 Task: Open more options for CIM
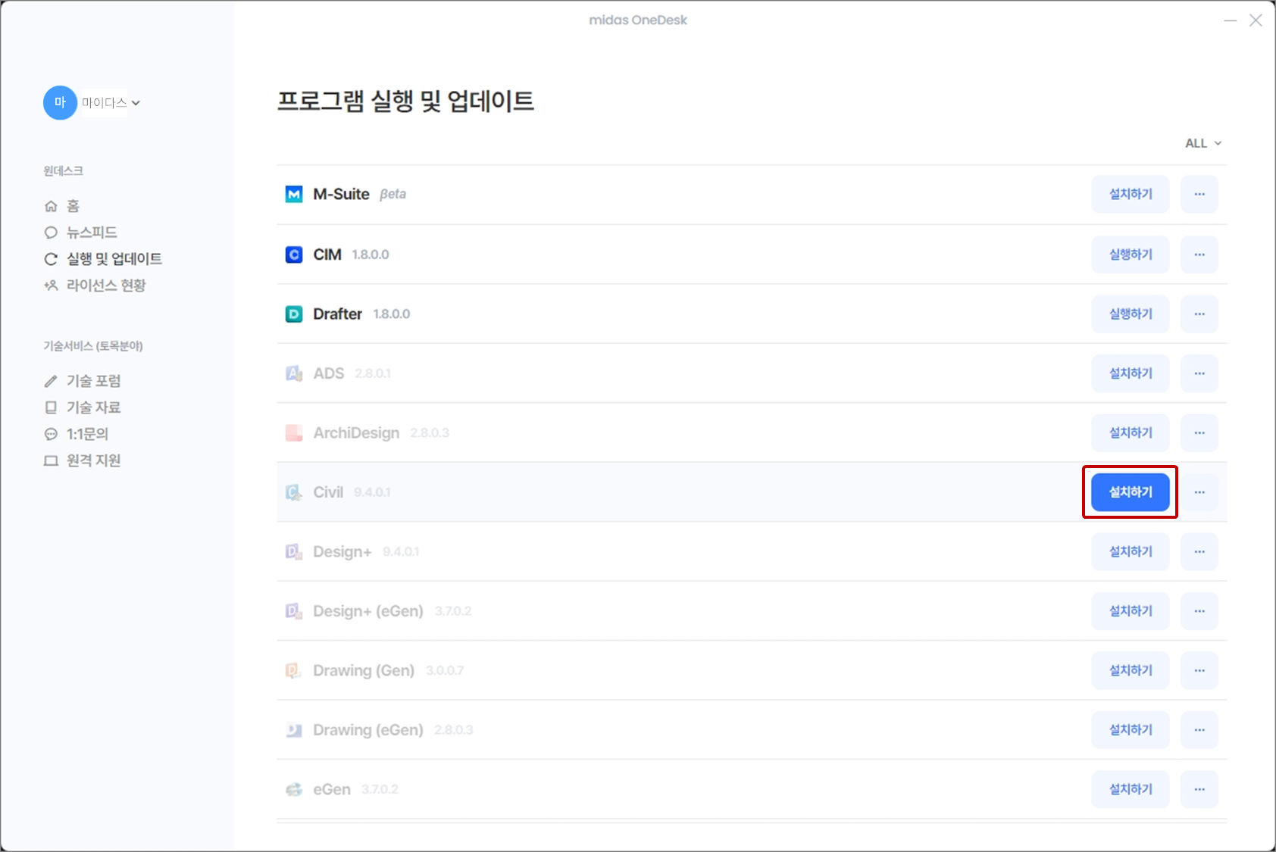point(1199,254)
